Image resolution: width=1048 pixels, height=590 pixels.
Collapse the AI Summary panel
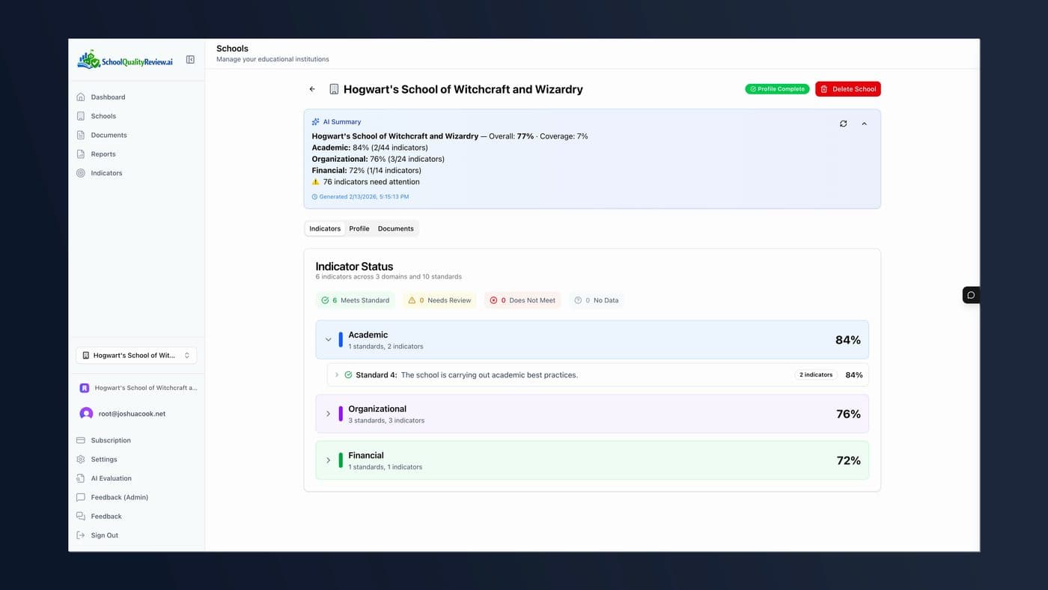[x=864, y=124]
